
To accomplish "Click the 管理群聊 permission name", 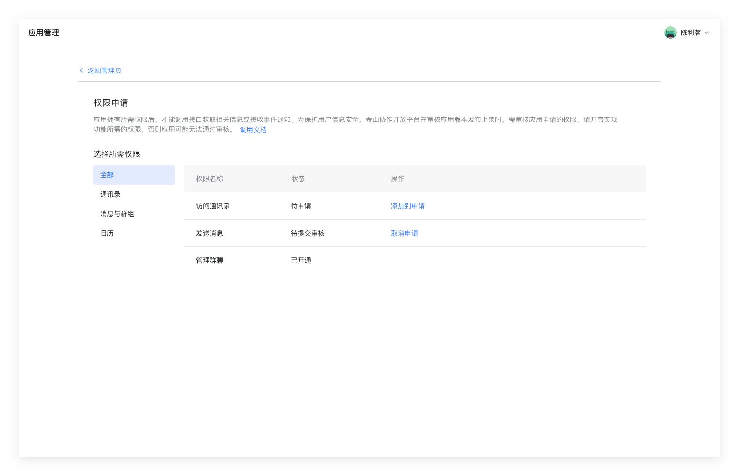I will (210, 260).
